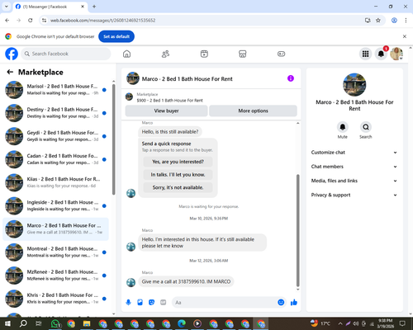Open Chrome's three-dot menu
This screenshot has height=330, width=413.
point(406,21)
